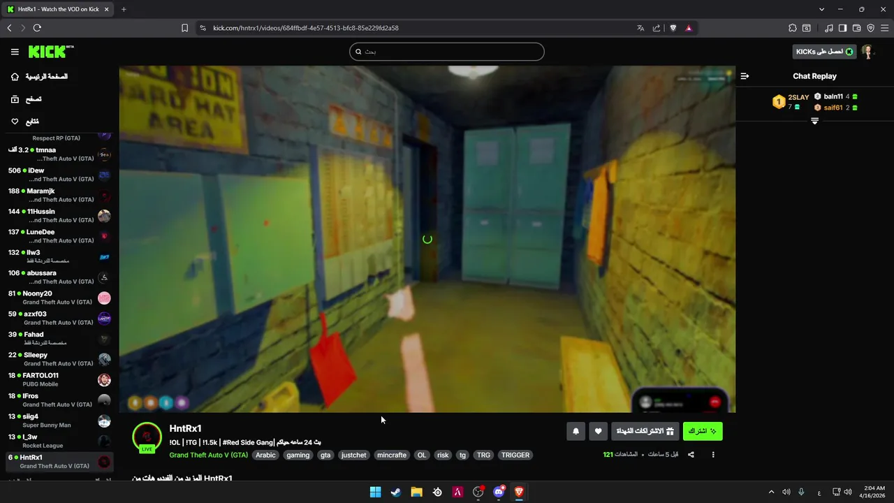894x503 pixels.
Task: Open the following heart icon in sidebar
Action: [x=15, y=122]
